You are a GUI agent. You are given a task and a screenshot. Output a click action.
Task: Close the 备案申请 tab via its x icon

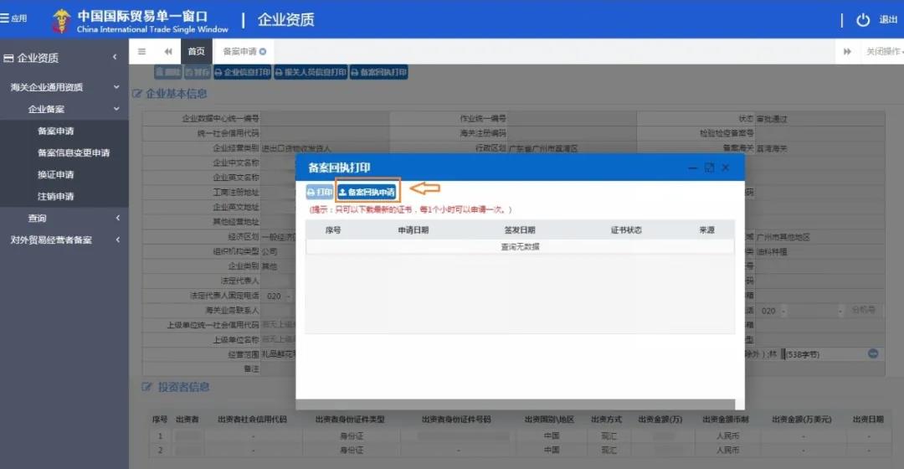[x=263, y=52]
